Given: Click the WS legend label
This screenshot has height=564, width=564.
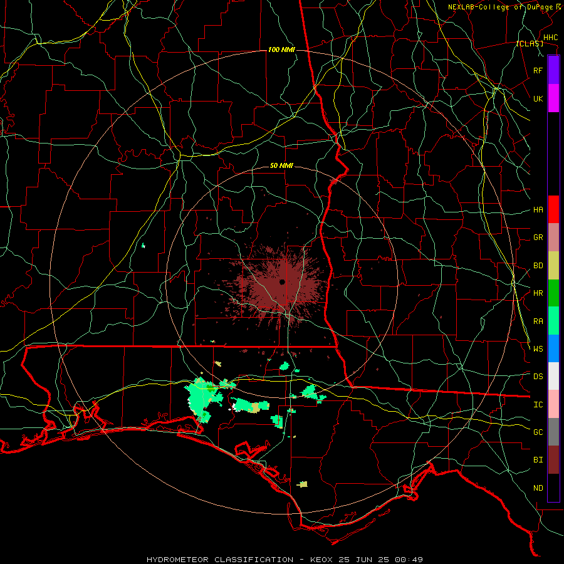Looking at the screenshot, I should pyautogui.click(x=538, y=348).
